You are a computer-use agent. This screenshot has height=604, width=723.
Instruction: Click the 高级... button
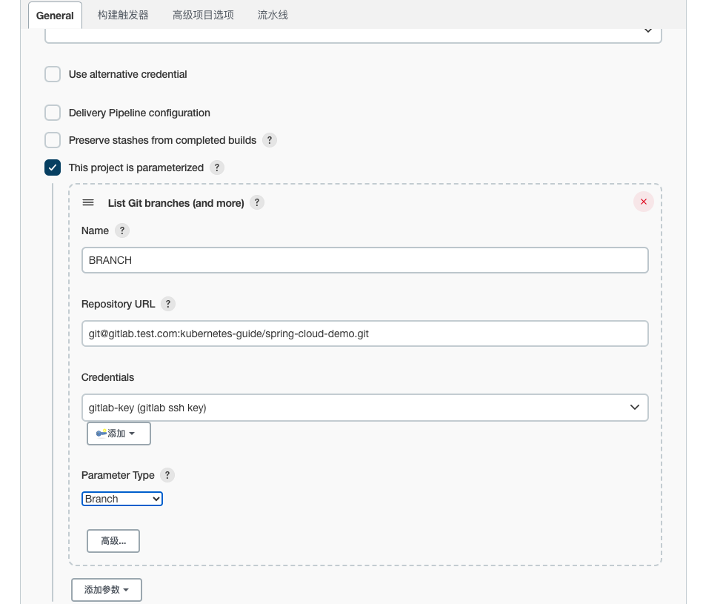click(x=113, y=541)
